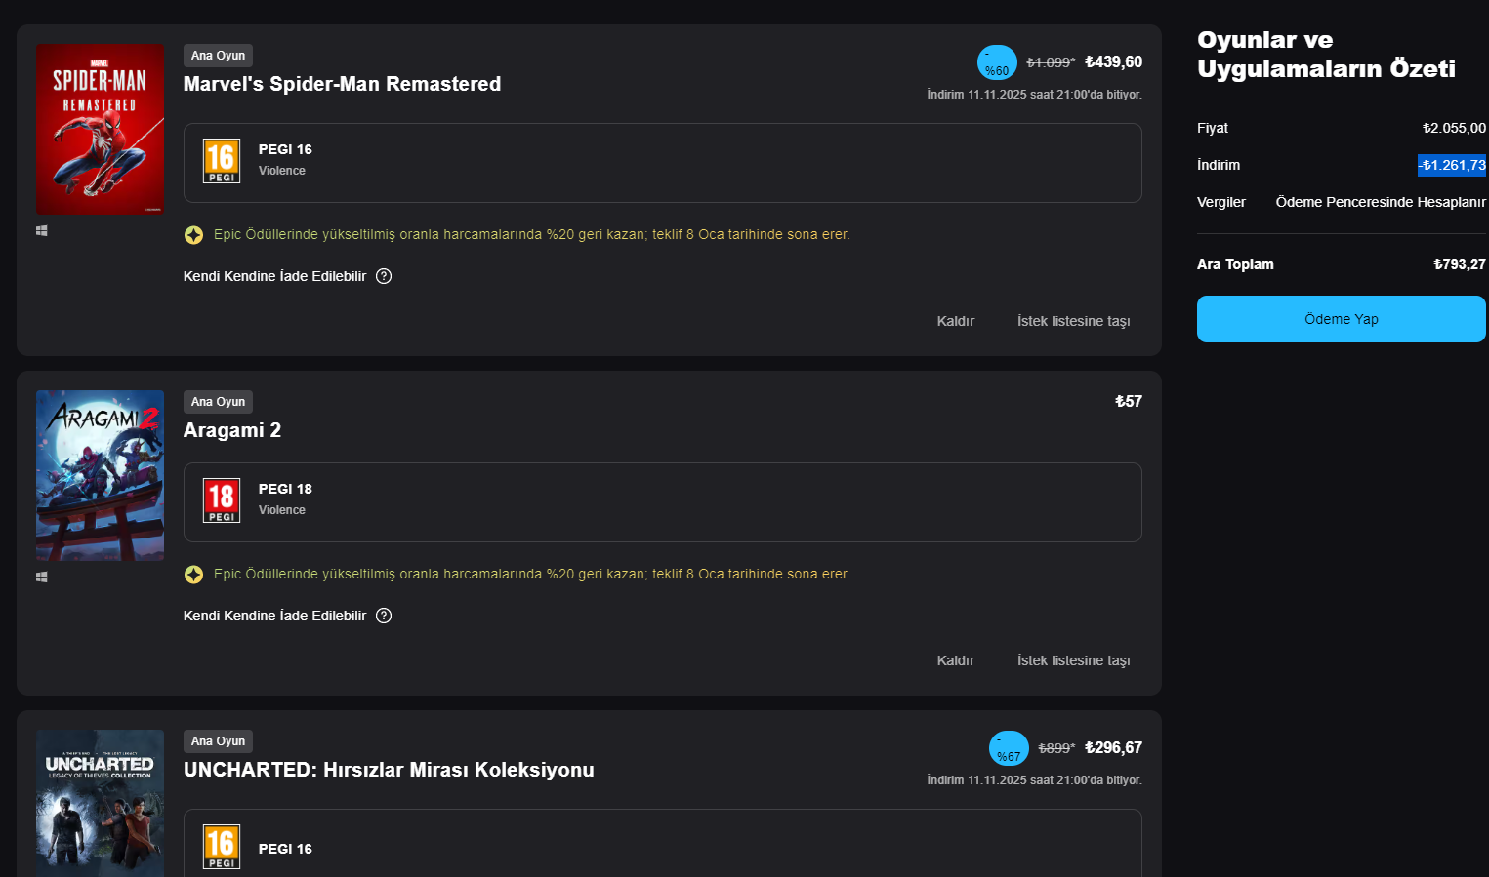Remove Spider-Man Remastered with Kaldır
This screenshot has height=877, width=1489.
click(x=956, y=321)
